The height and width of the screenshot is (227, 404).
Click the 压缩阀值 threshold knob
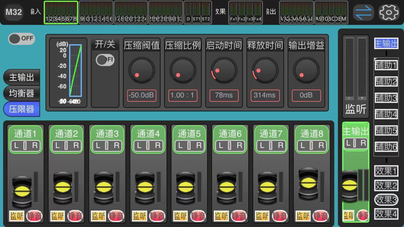141,71
